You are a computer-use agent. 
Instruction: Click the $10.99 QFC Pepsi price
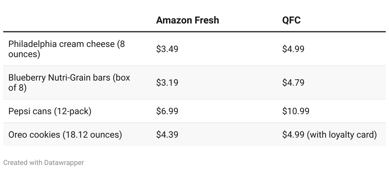coord(296,111)
